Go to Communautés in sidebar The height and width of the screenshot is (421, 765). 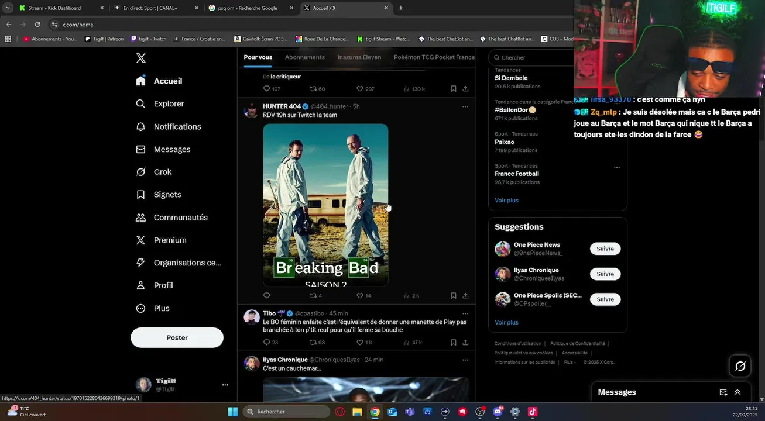pyautogui.click(x=172, y=218)
